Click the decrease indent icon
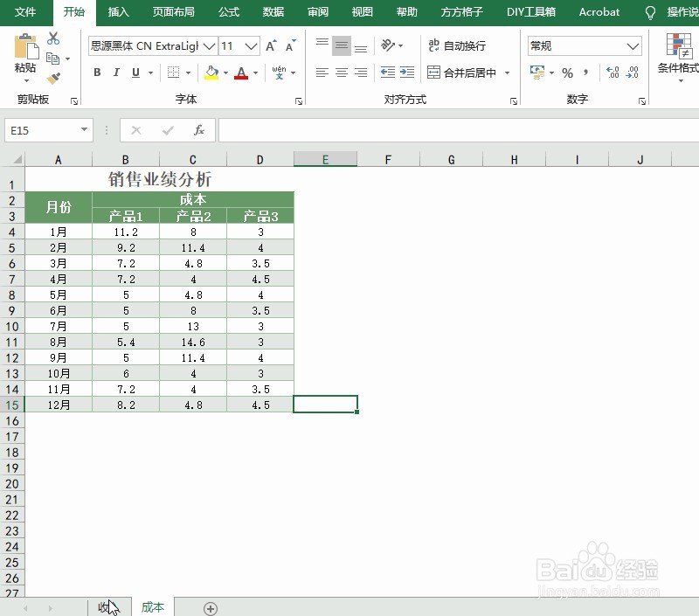Image resolution: width=699 pixels, height=616 pixels. pyautogui.click(x=388, y=73)
